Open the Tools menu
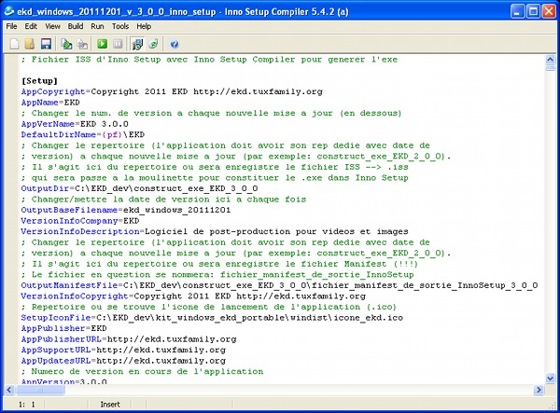Screen dimensions: 560x413 (x=120, y=26)
